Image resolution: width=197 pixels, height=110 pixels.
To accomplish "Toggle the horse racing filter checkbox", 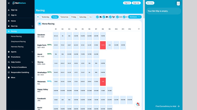I will [97, 17].
